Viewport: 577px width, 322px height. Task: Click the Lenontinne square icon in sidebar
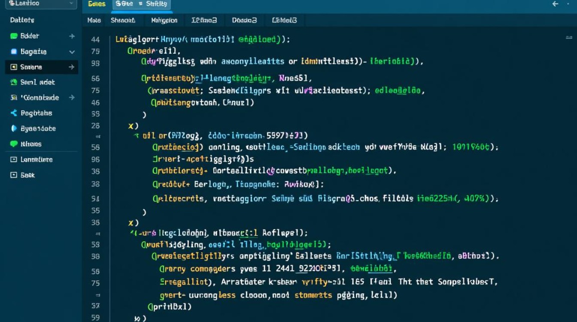tap(13, 159)
